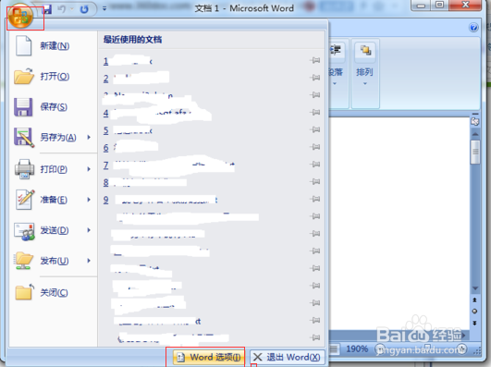The image size is (491, 367).
Task: Click the 打开 folder icon
Action: click(x=24, y=76)
